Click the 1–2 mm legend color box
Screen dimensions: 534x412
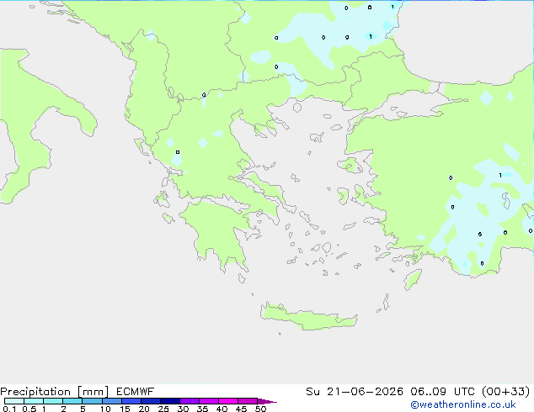click(53, 401)
